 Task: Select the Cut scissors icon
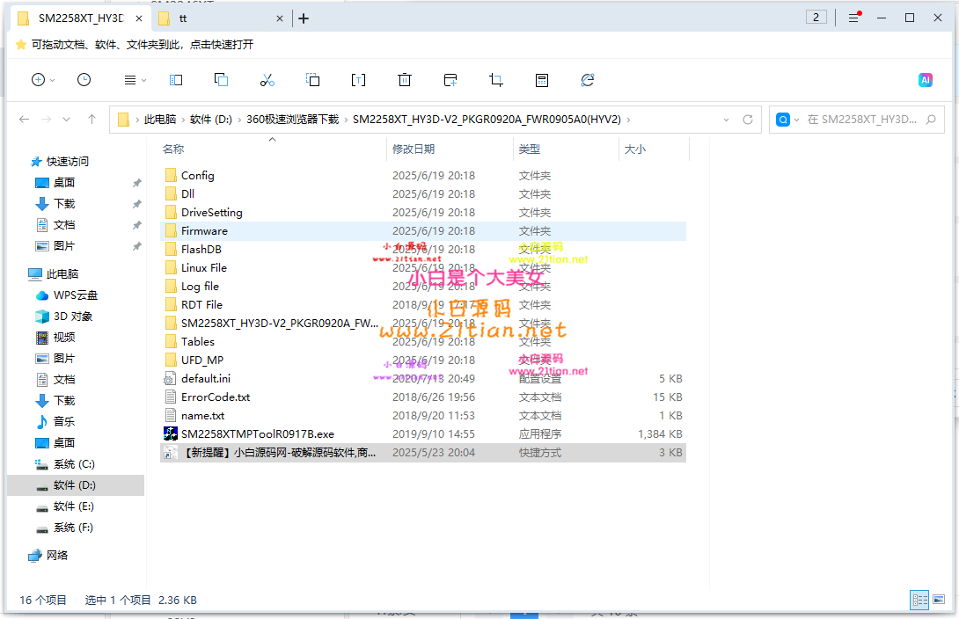point(267,79)
